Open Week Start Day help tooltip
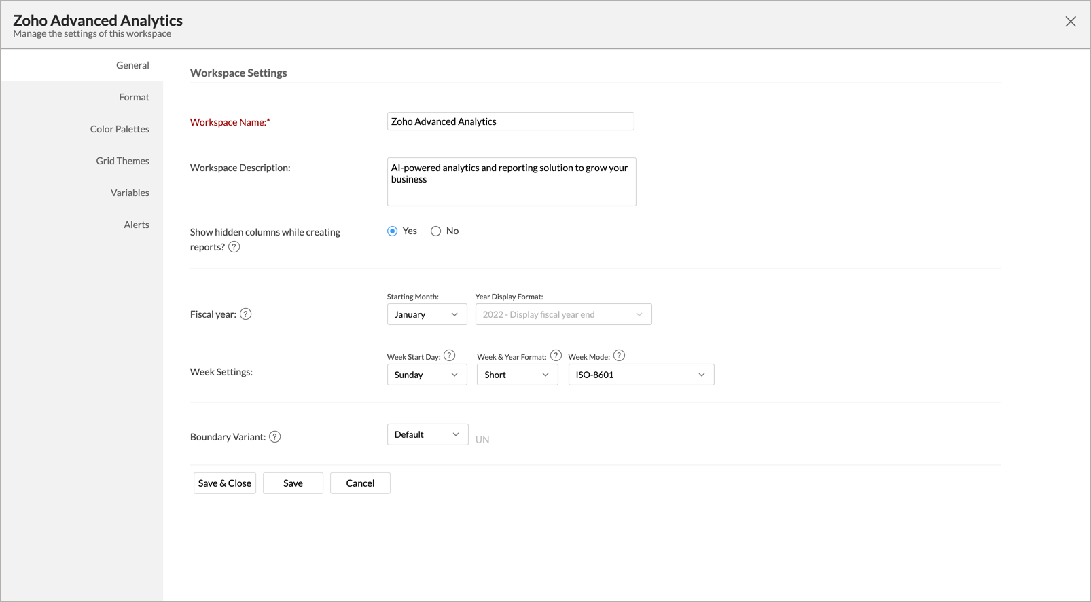The height and width of the screenshot is (602, 1091). (449, 356)
